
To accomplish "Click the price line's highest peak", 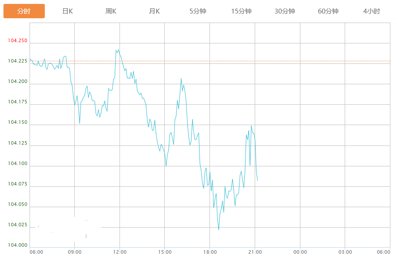I will click(118, 50).
